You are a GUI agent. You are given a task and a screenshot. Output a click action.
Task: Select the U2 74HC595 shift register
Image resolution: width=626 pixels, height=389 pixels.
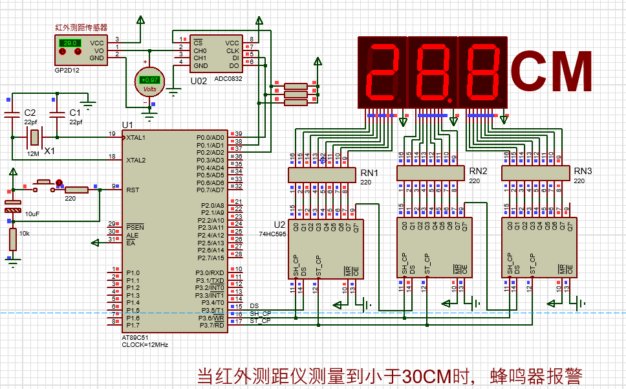coord(326,249)
